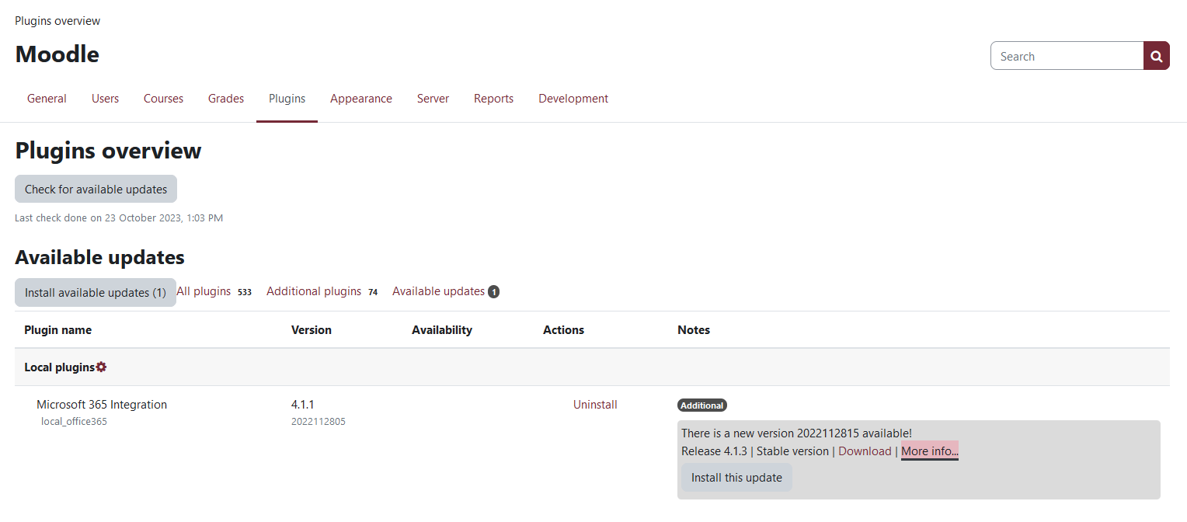Open the More info link
The image size is (1187, 522).
point(929,451)
